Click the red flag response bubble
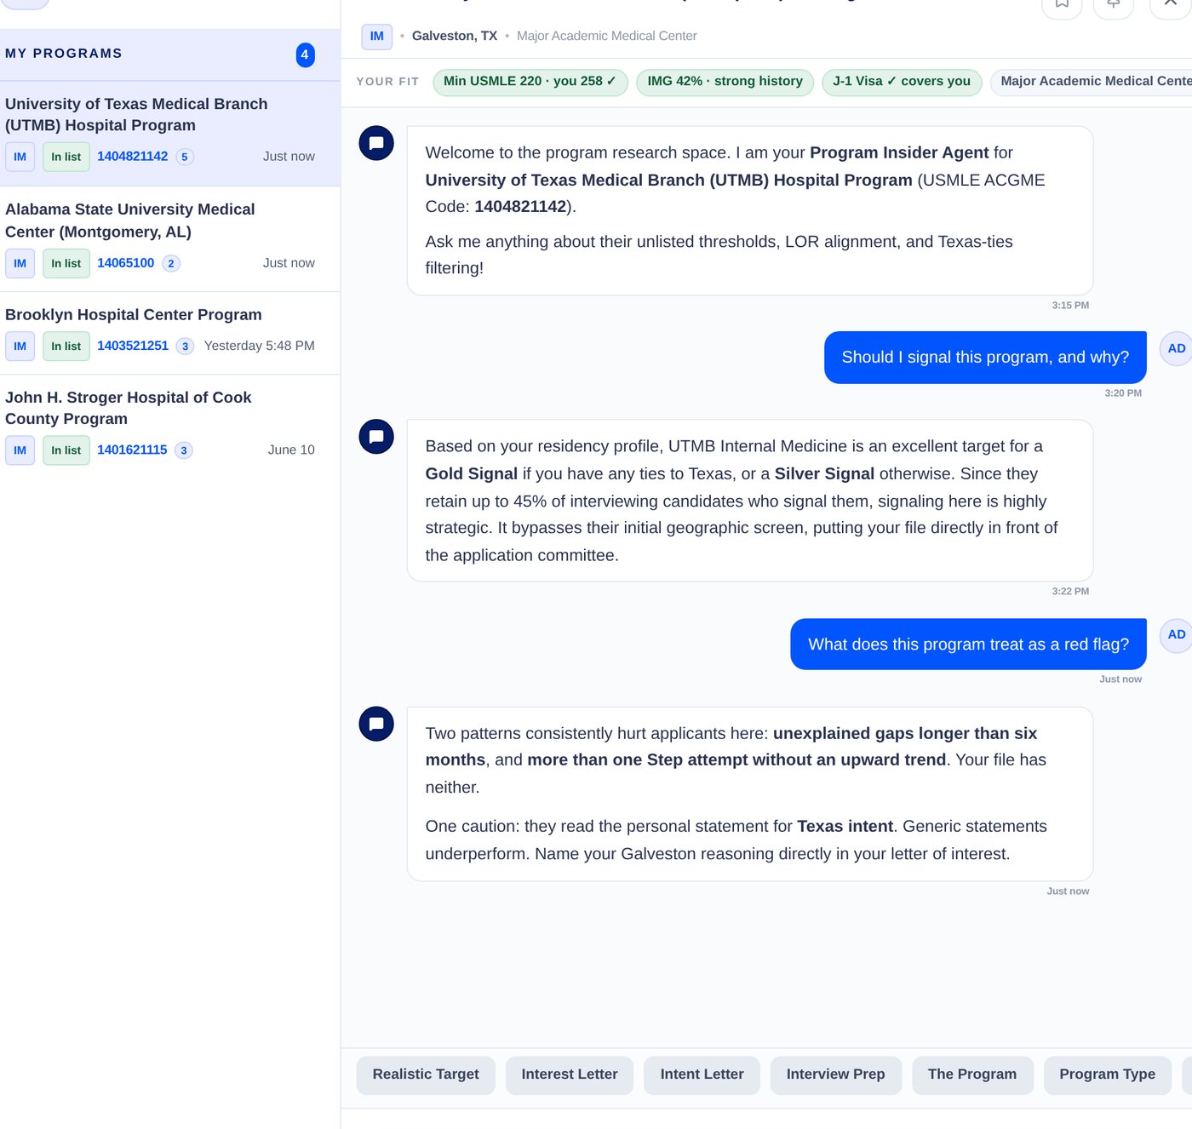This screenshot has width=1192, height=1129. [750, 794]
